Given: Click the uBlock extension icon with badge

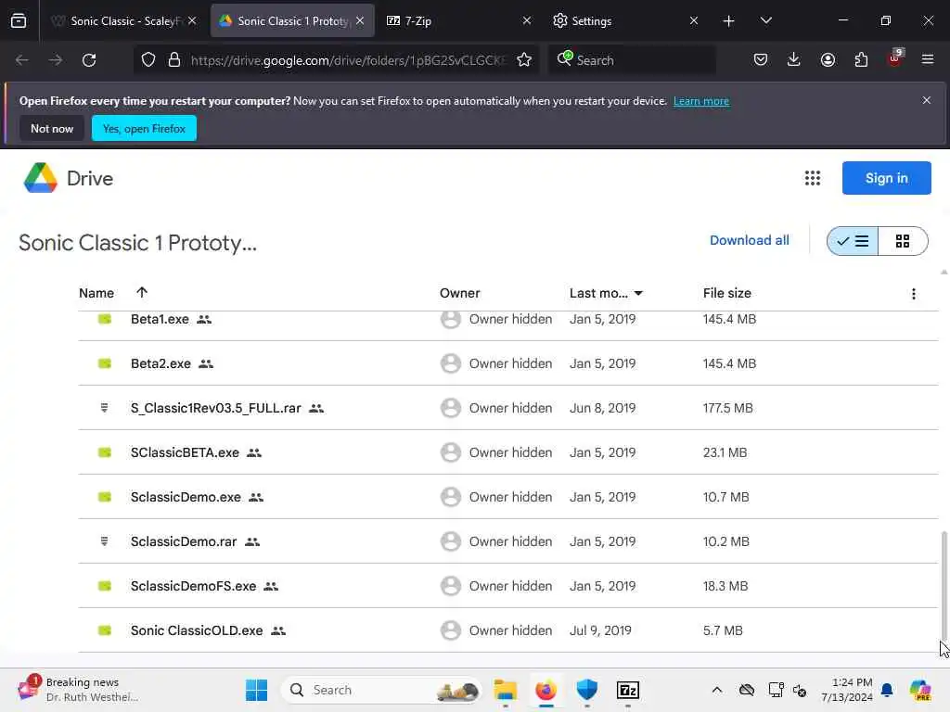Looking at the screenshot, I should 895,58.
